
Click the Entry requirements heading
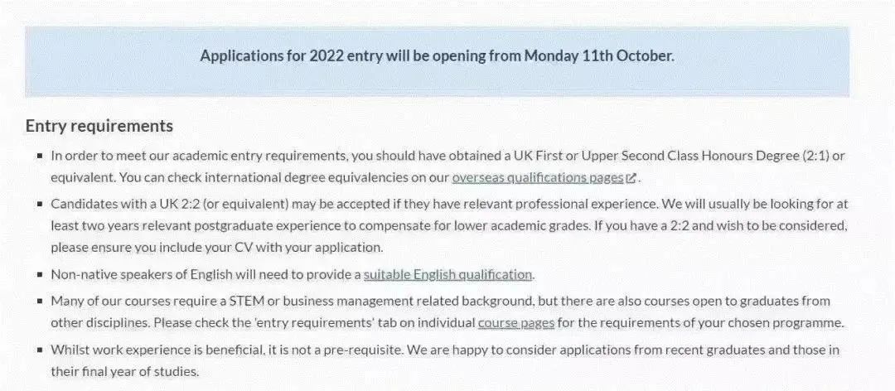[x=99, y=126]
